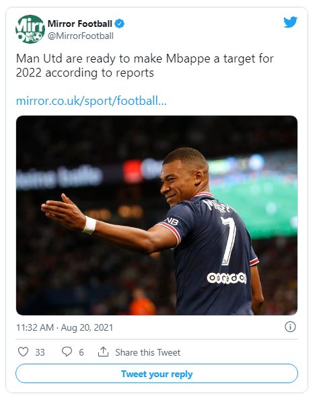Click the Aug 20, 2021 date
The height and width of the screenshot is (402, 323).
pyautogui.click(x=87, y=327)
